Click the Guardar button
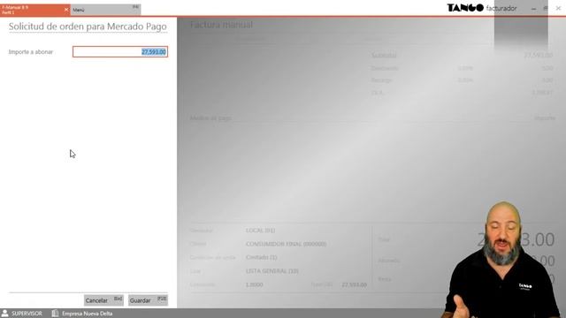 click(148, 300)
